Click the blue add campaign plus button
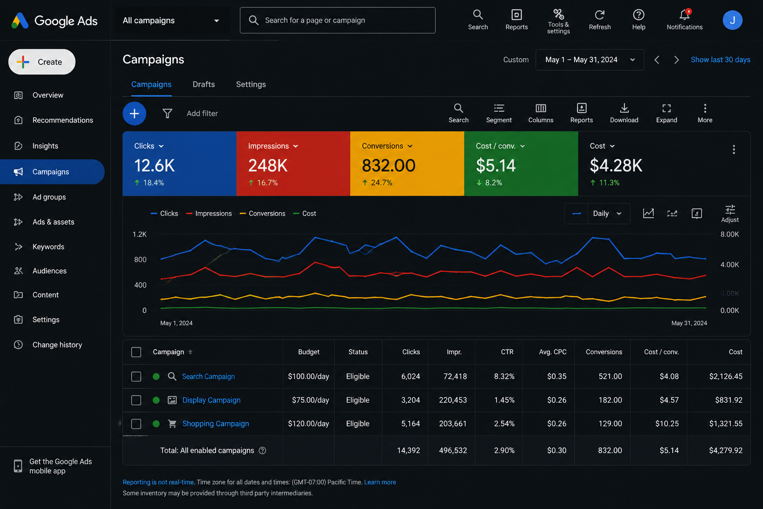763x509 pixels. [134, 113]
